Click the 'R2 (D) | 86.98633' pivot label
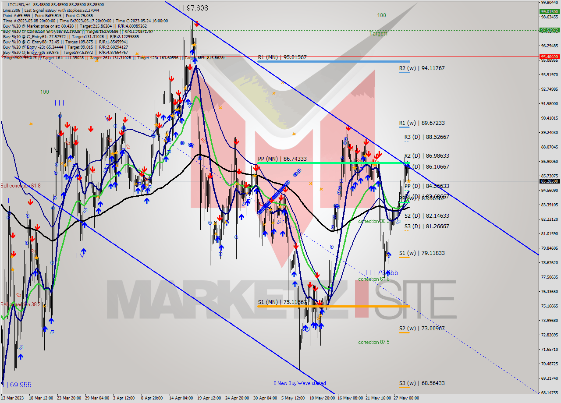Viewport: 561px width, 403px height. [x=426, y=156]
